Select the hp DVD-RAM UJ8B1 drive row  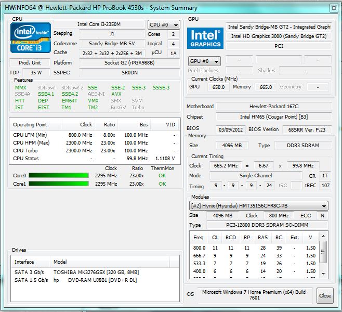(x=95, y=280)
